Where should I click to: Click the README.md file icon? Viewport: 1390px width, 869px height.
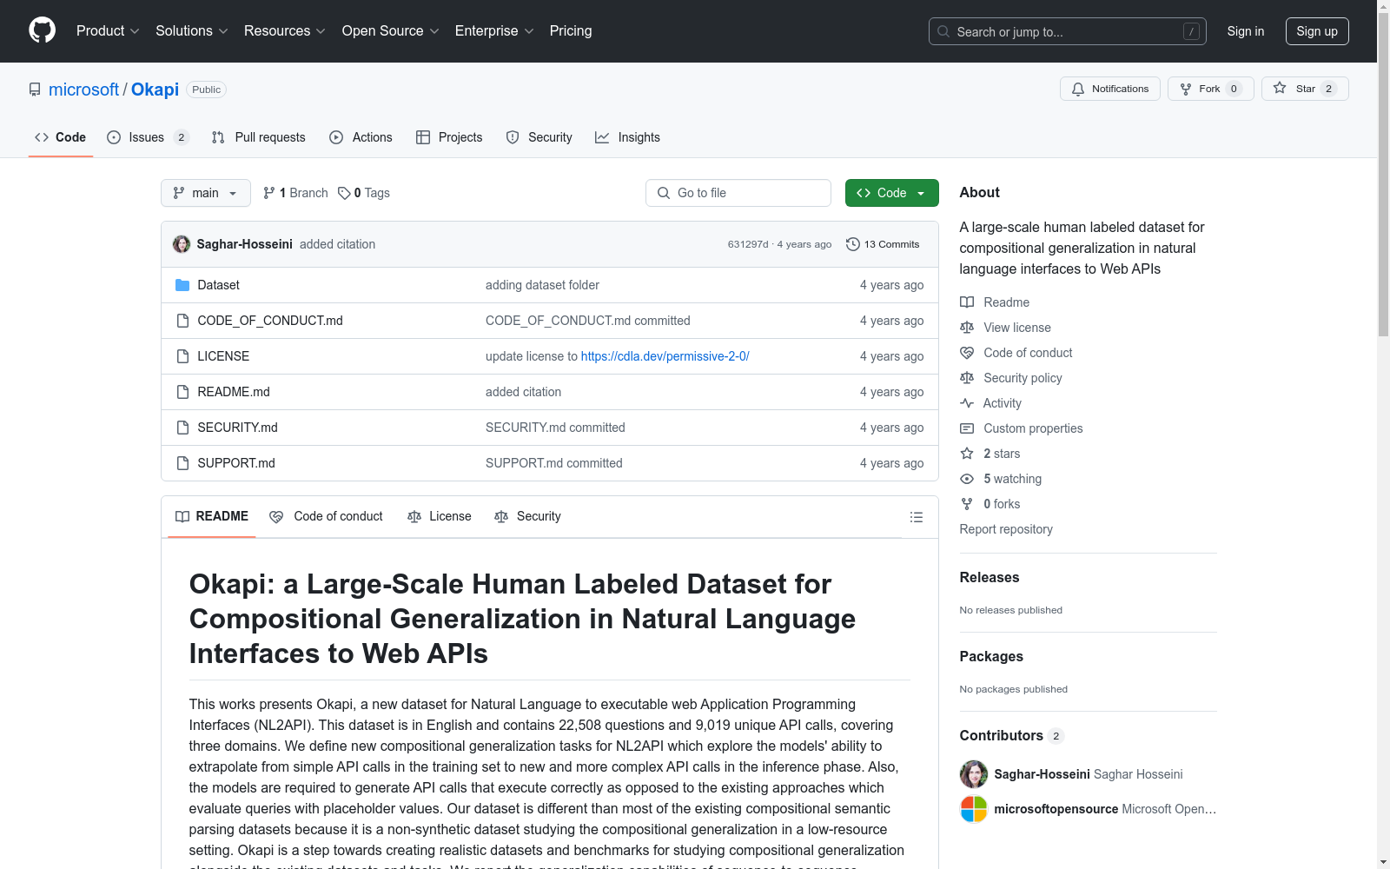182,392
